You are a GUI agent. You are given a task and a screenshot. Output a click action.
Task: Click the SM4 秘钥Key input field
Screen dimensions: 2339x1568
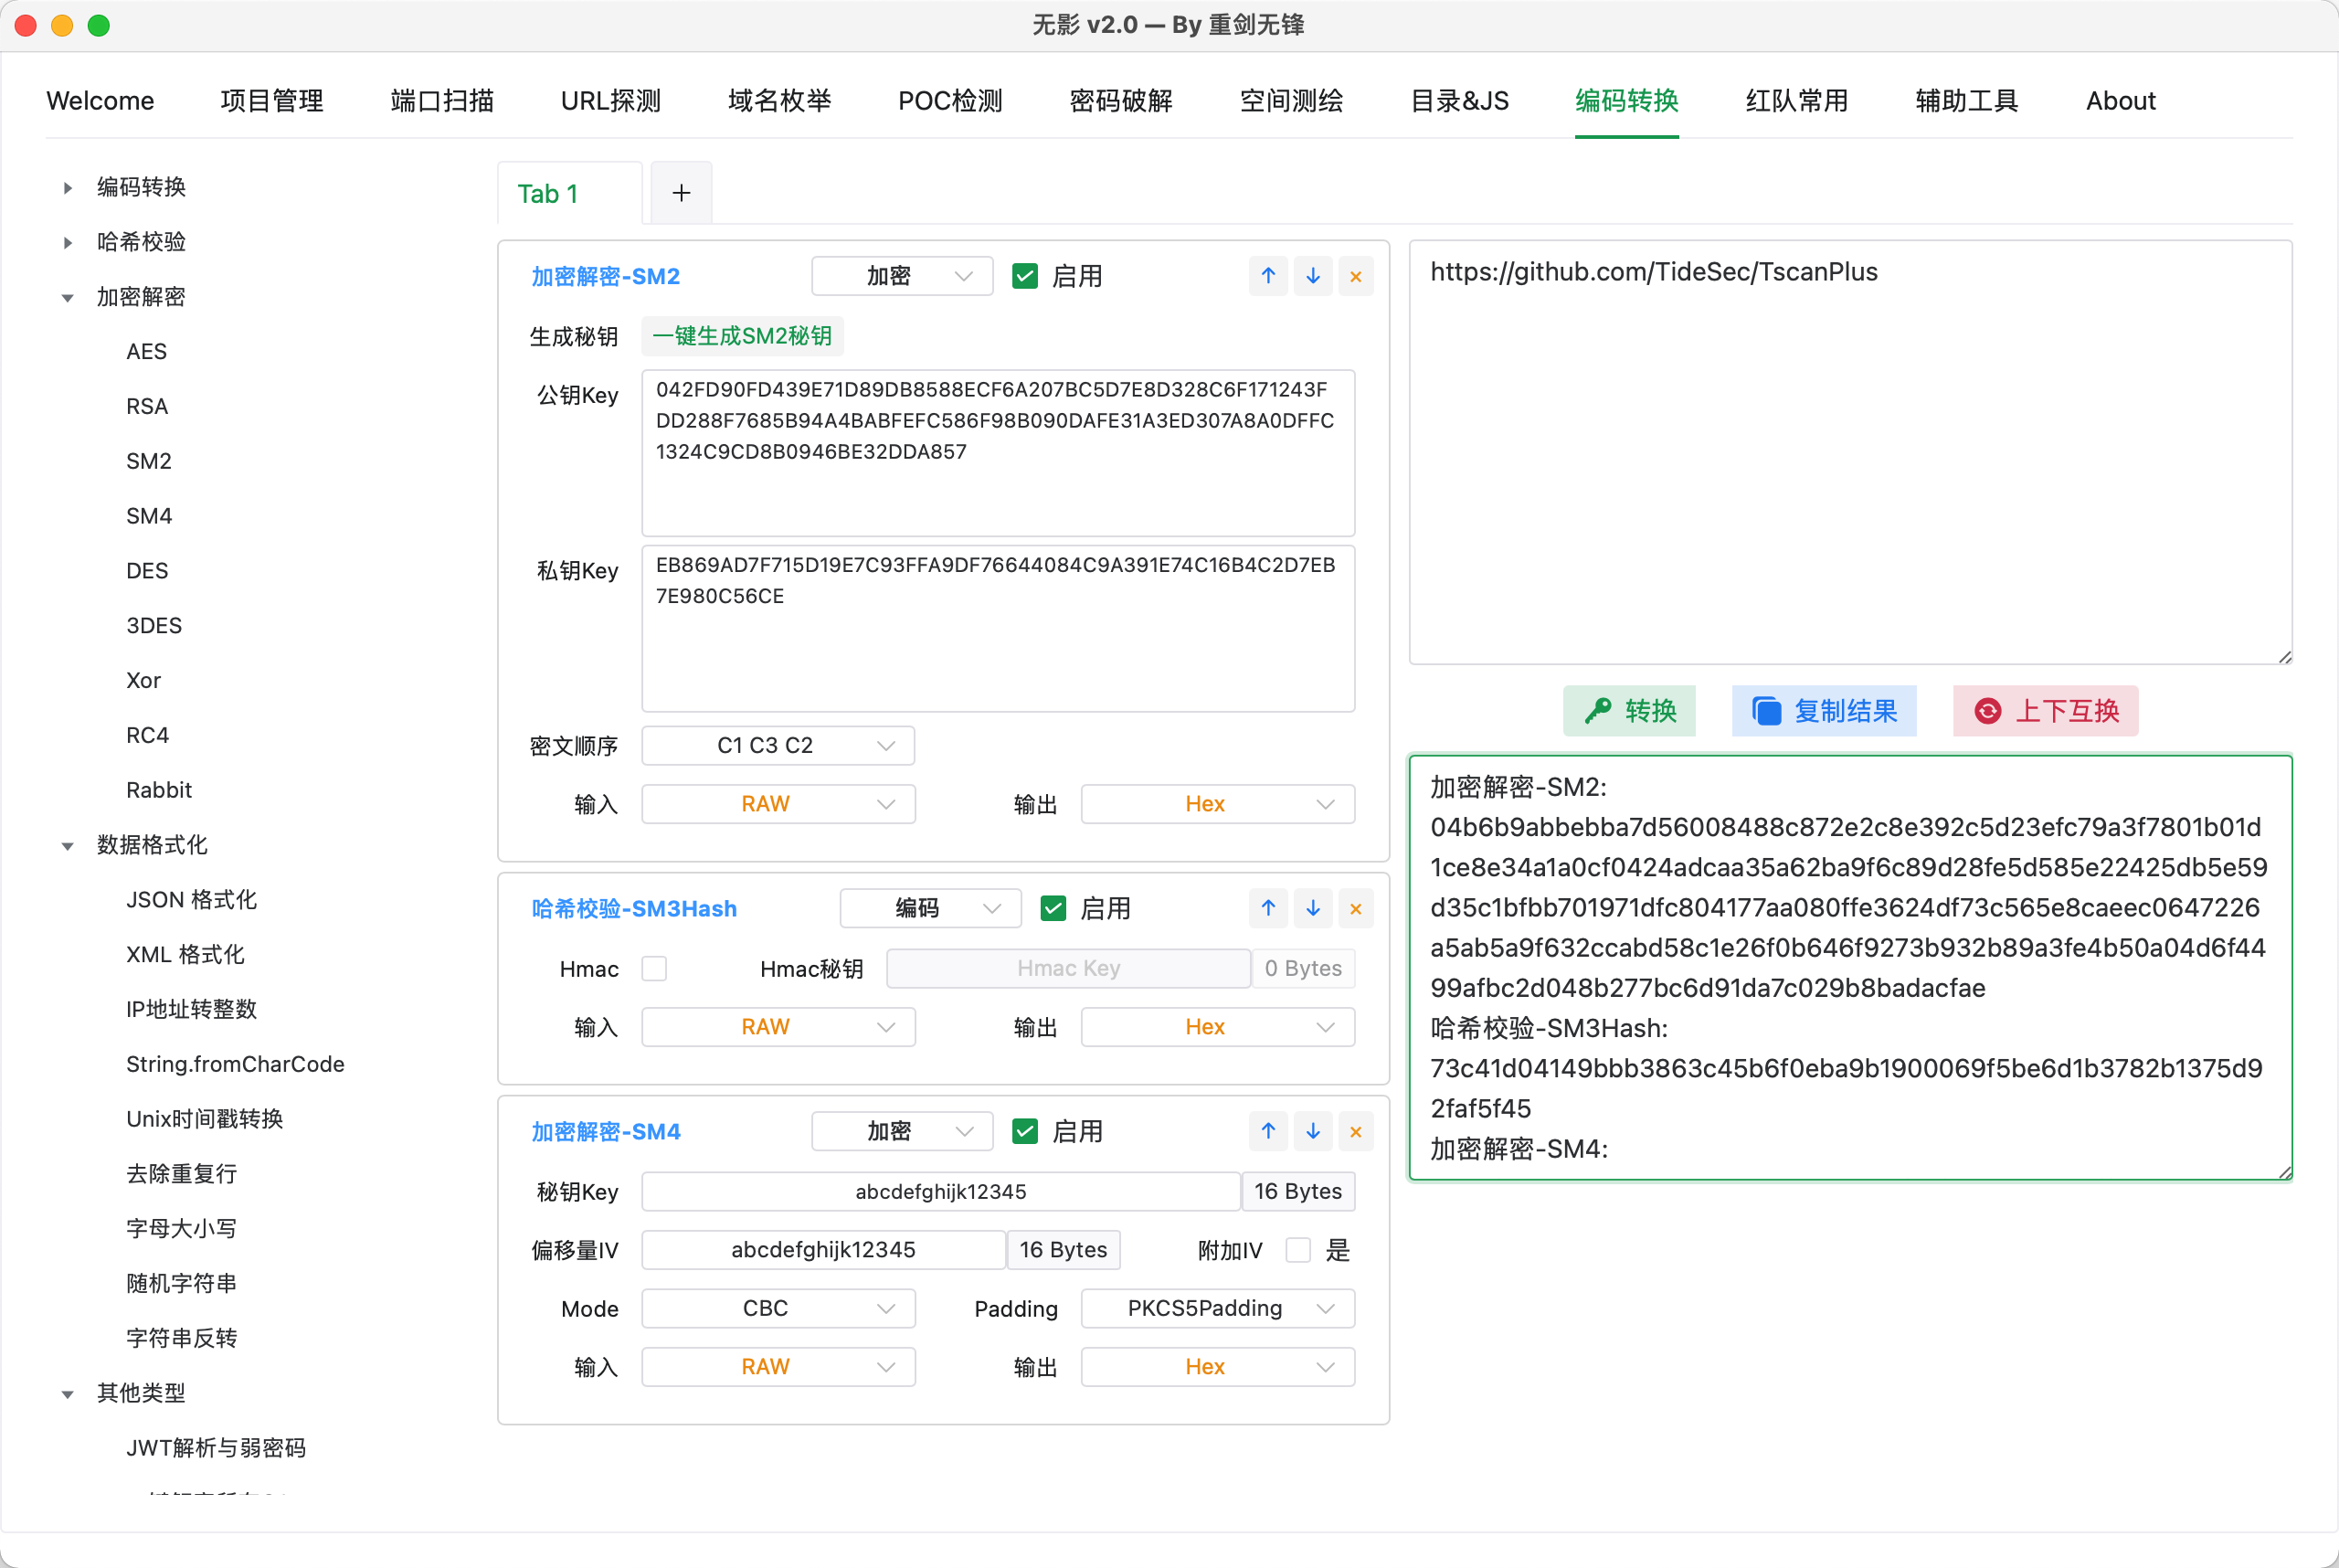(x=940, y=1191)
